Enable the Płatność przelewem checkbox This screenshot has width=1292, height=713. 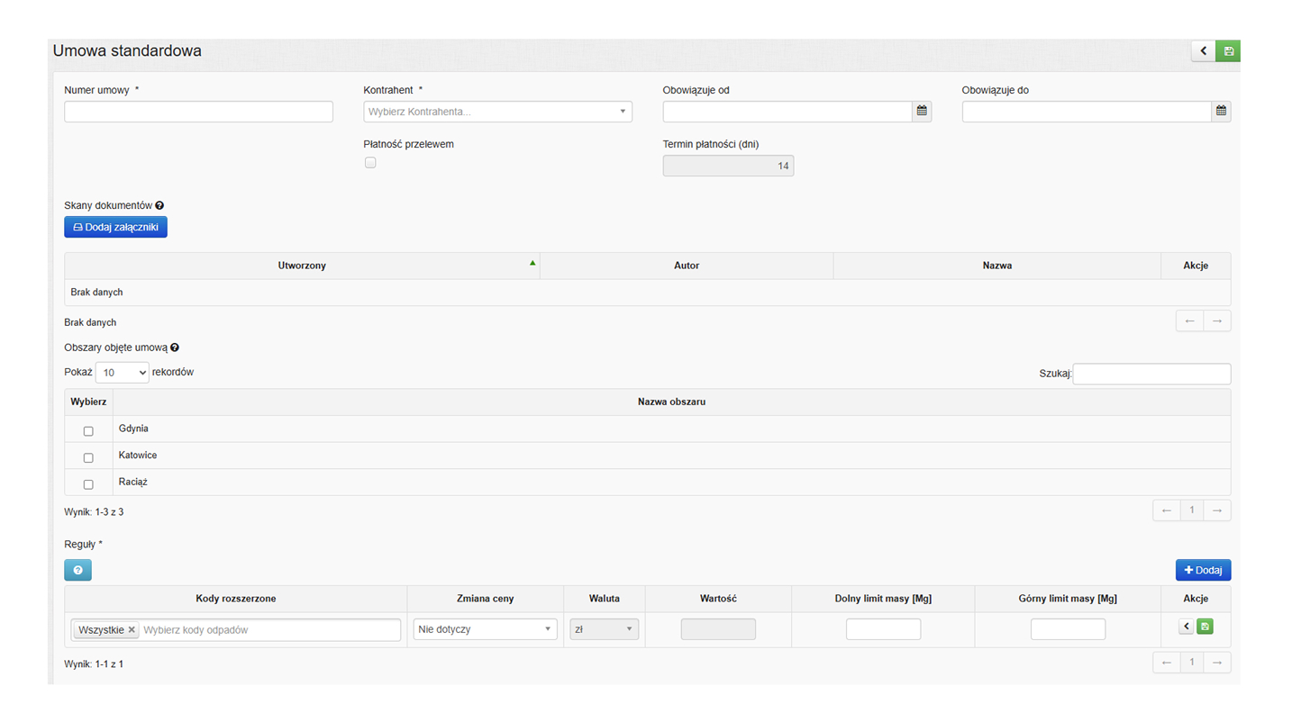coord(370,163)
